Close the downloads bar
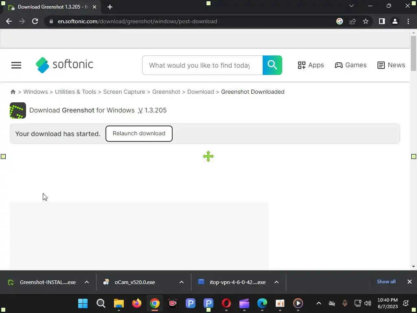The width and height of the screenshot is (417, 313). tap(410, 282)
